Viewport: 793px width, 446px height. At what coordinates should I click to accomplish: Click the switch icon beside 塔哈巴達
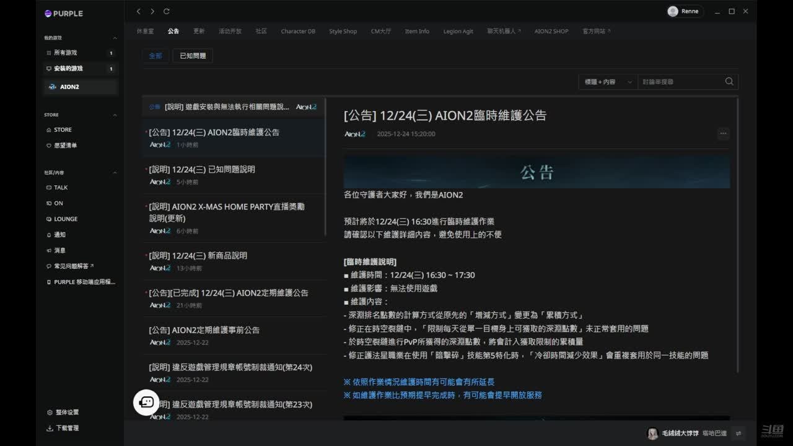738,434
